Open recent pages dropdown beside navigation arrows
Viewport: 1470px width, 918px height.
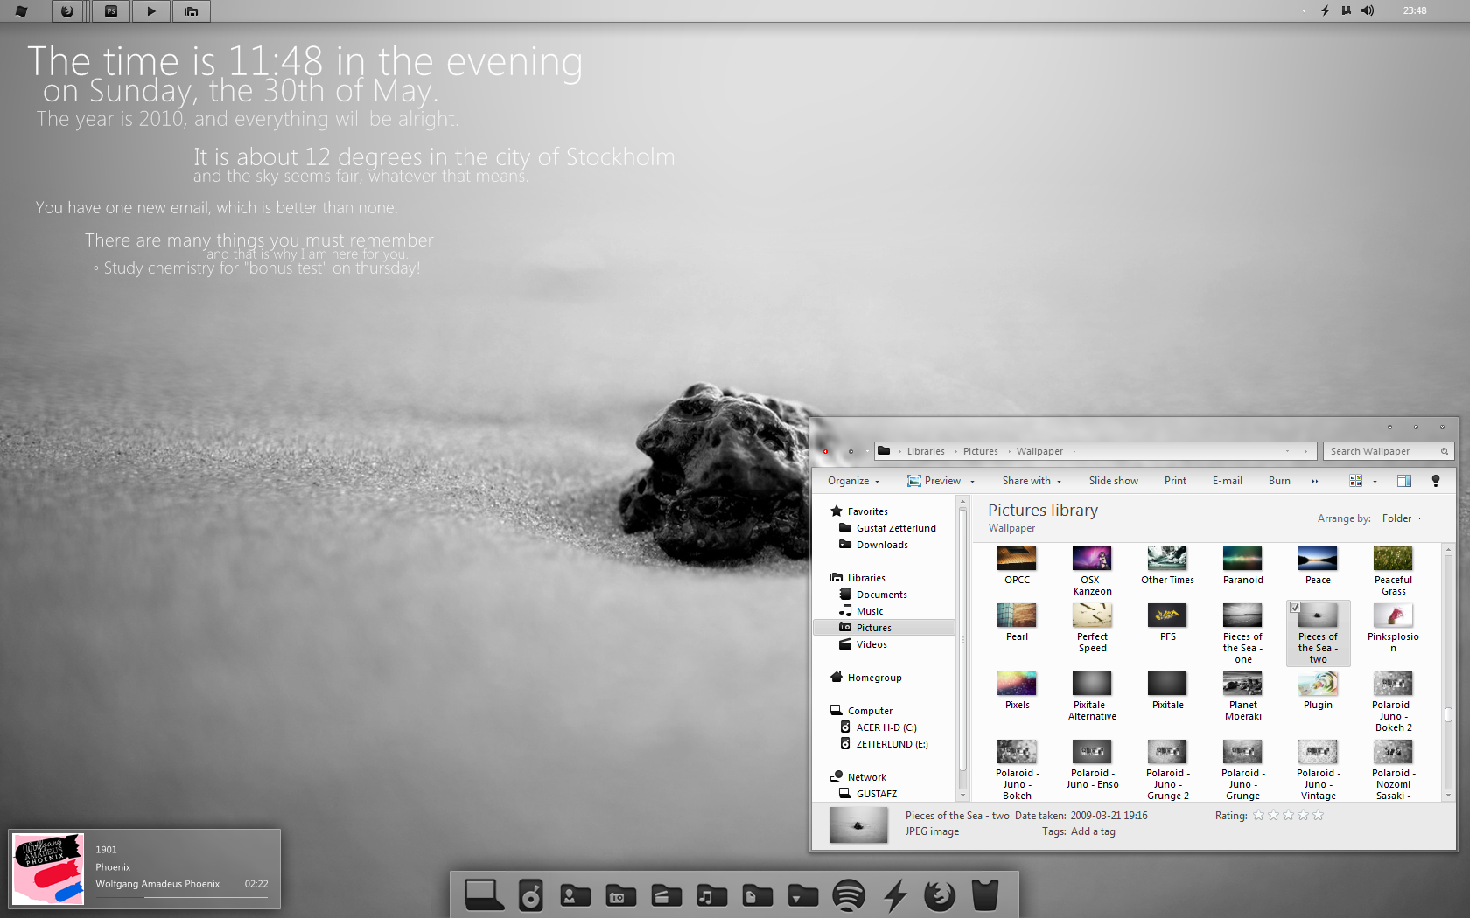[x=868, y=451]
